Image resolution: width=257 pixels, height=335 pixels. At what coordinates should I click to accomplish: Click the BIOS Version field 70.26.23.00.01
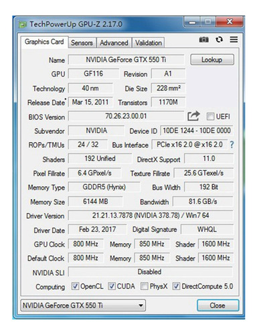tap(126, 116)
